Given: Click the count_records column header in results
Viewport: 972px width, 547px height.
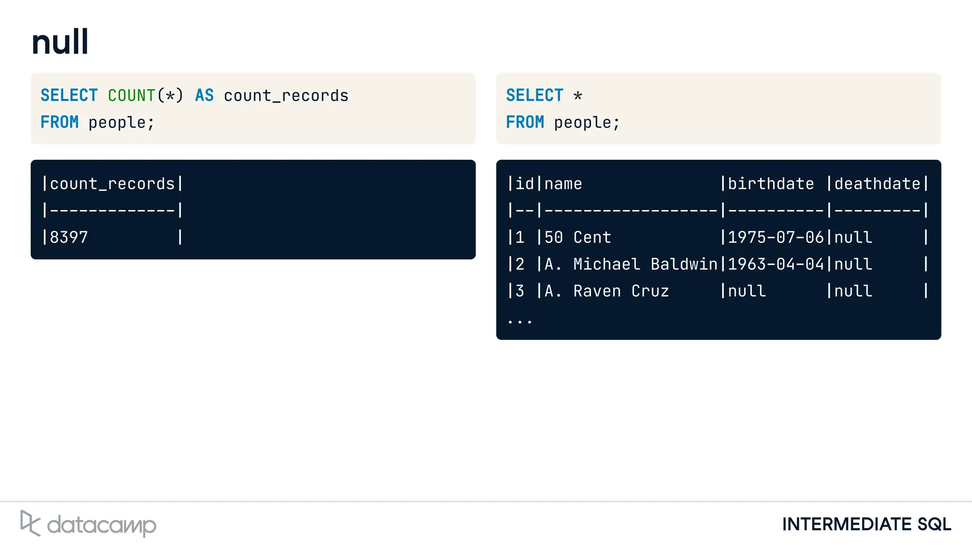Looking at the screenshot, I should tap(112, 184).
